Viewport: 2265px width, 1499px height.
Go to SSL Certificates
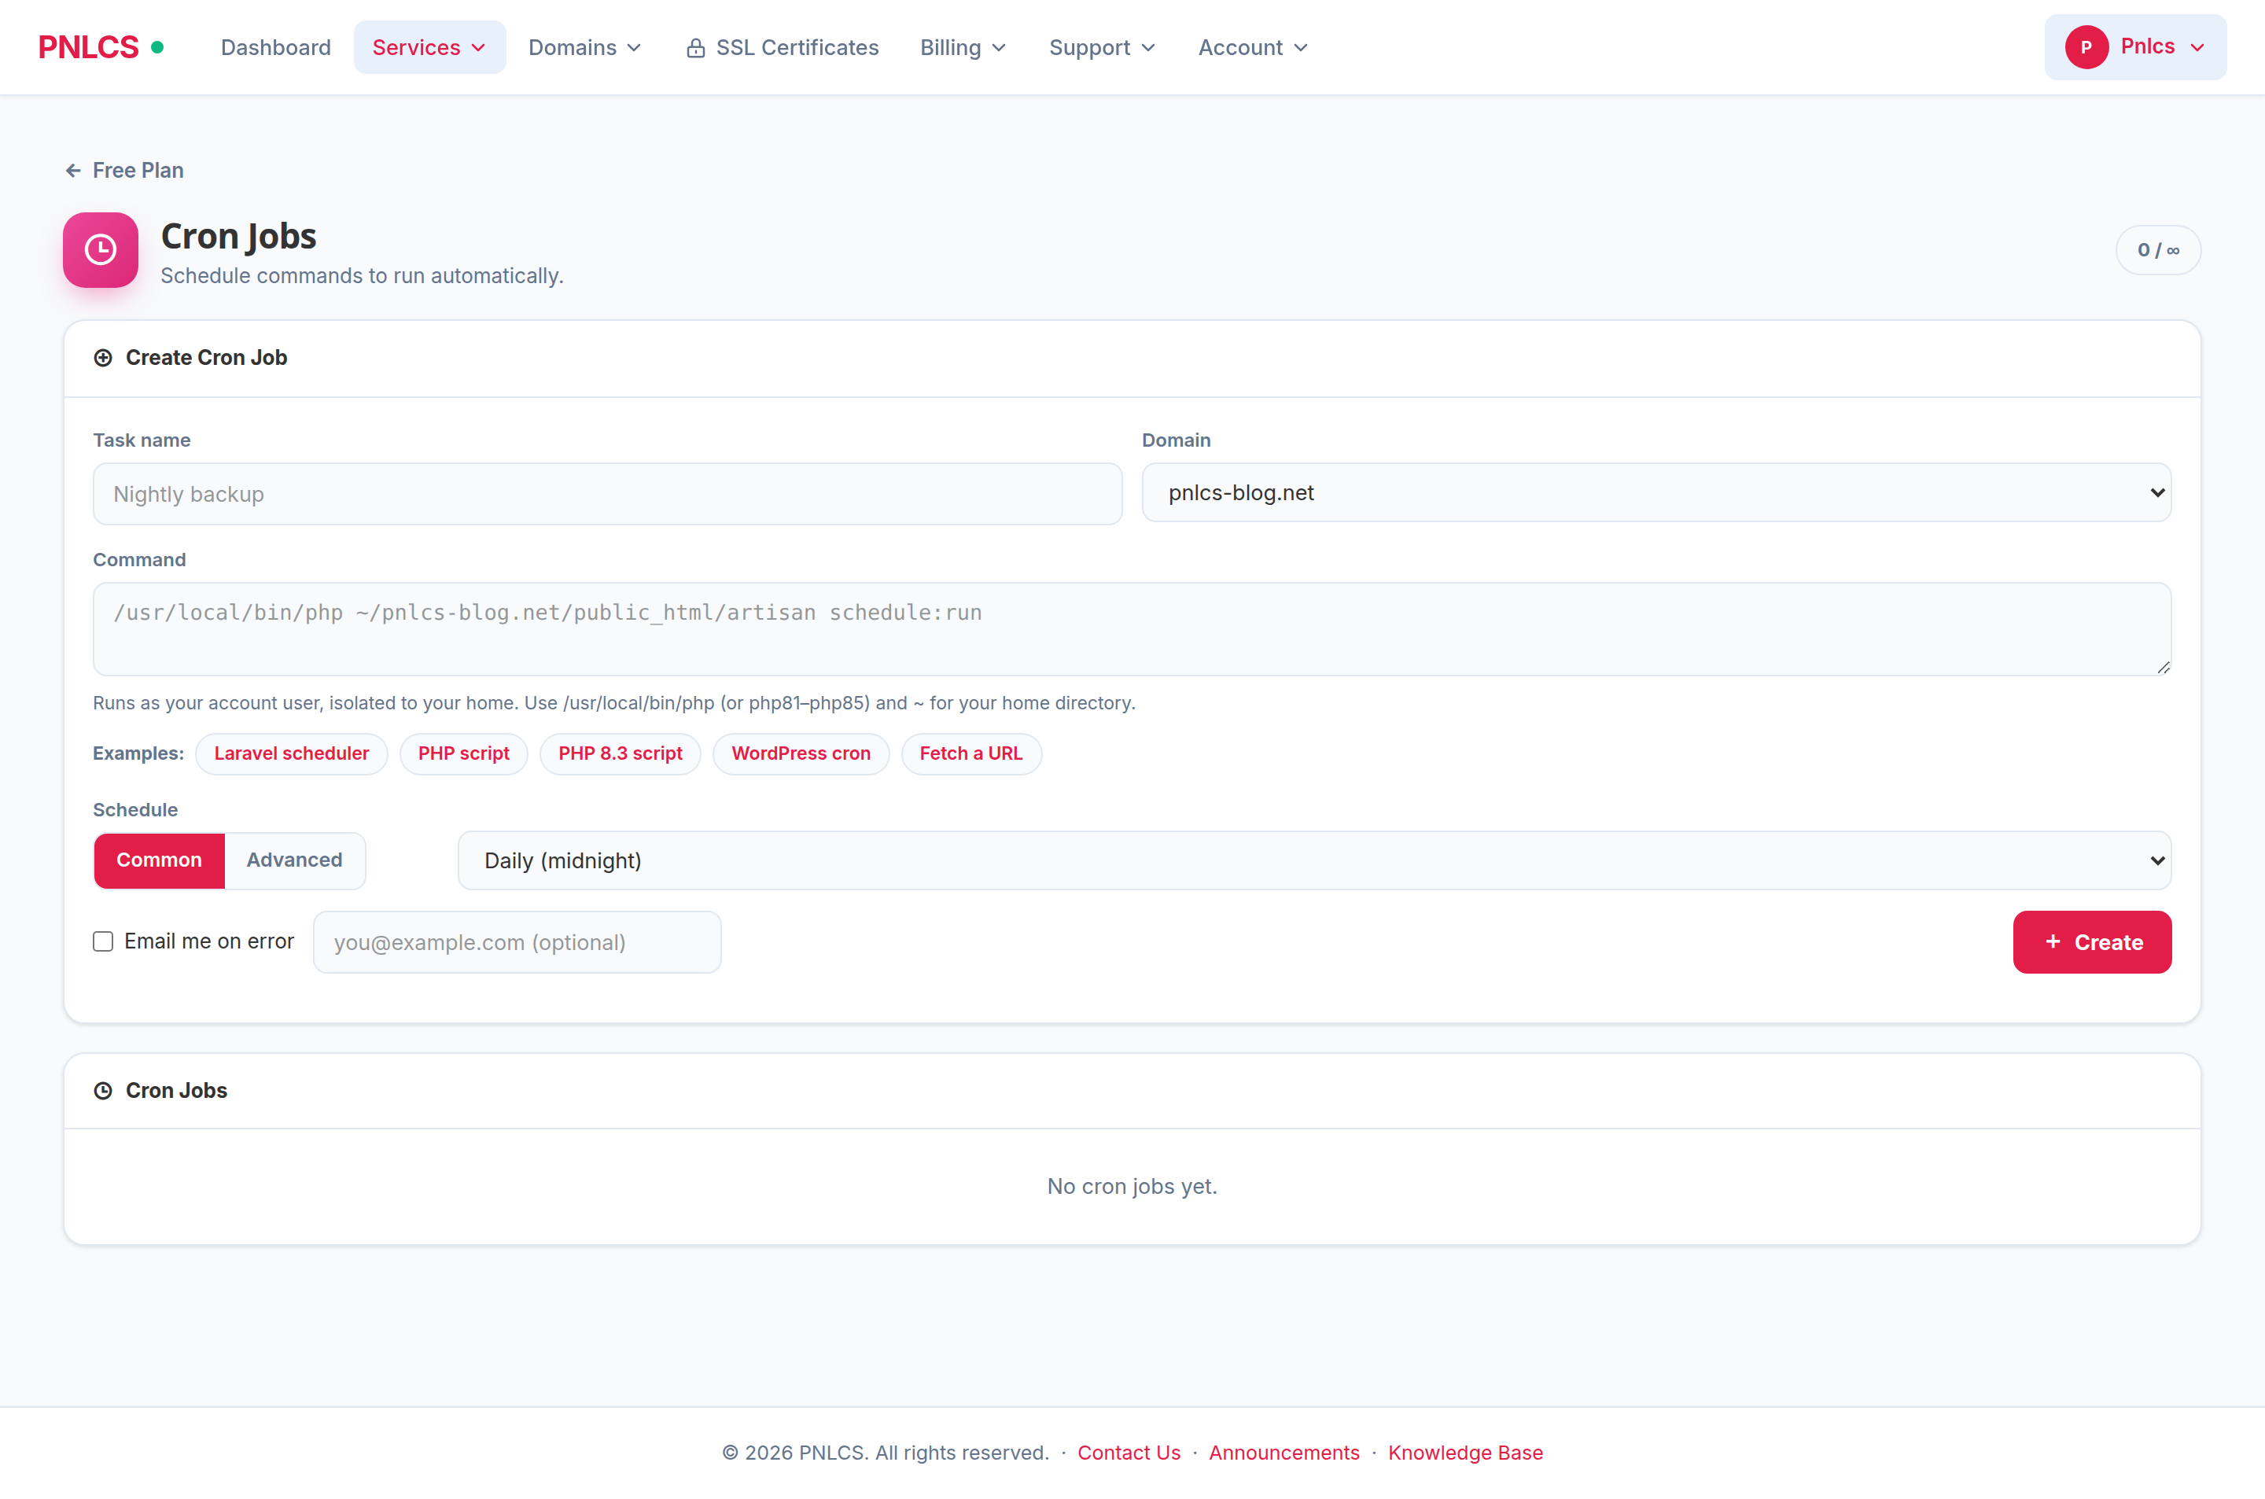(x=782, y=47)
